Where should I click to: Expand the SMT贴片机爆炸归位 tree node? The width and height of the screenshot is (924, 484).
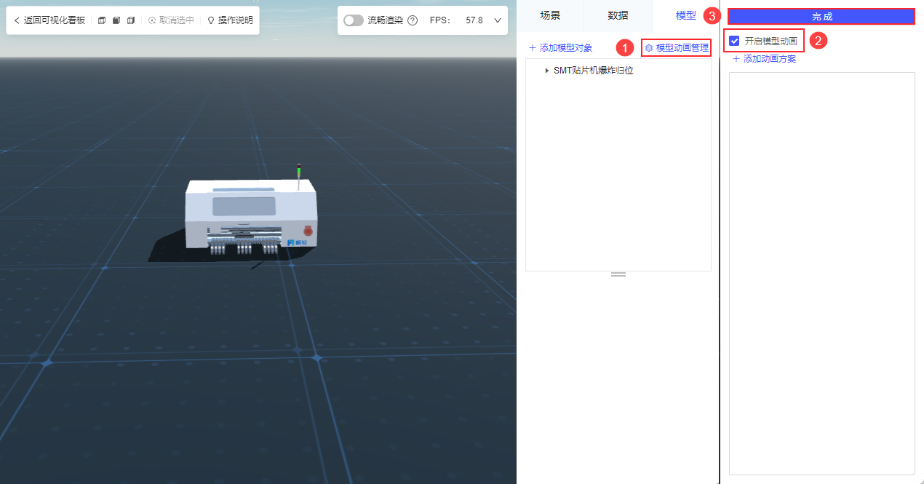click(x=546, y=71)
